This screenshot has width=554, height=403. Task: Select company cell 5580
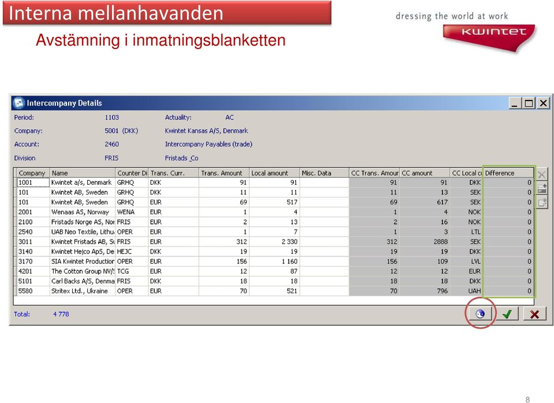pos(33,291)
